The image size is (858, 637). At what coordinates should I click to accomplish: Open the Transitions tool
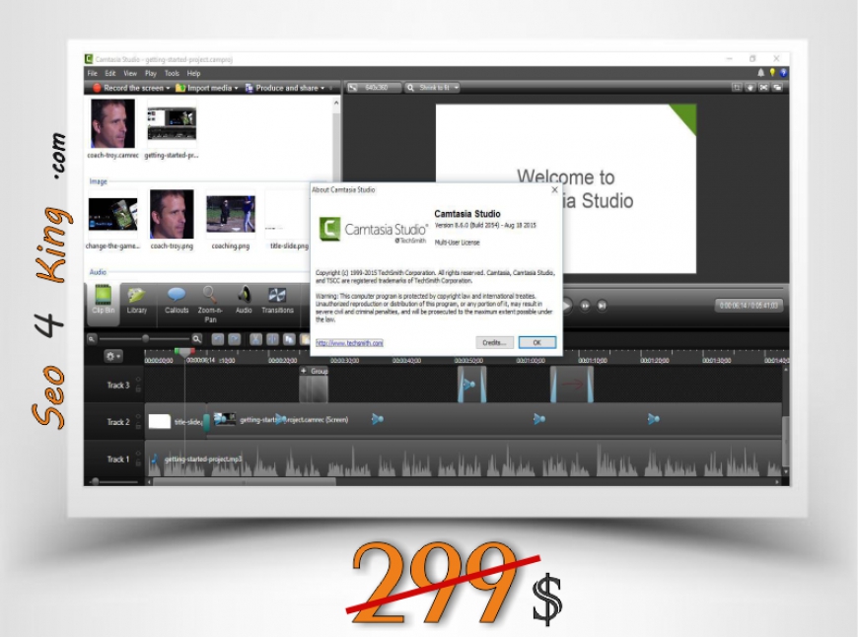[x=277, y=301]
